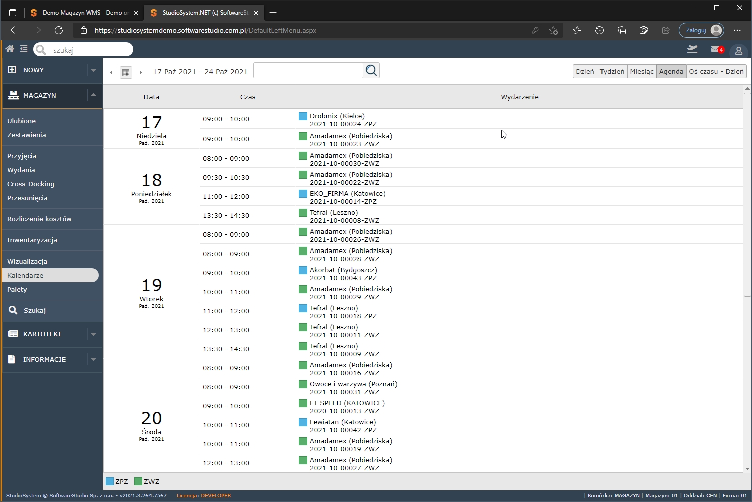Click the user profile icon in the top corner

pyautogui.click(x=739, y=50)
